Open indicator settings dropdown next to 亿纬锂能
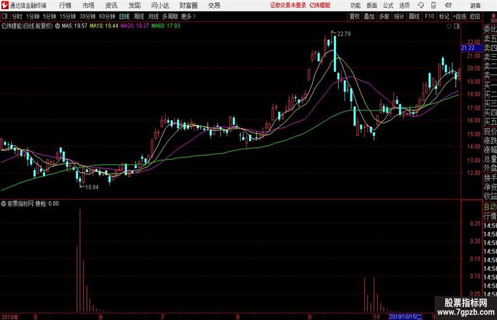This screenshot has width=497, height=320. [x=57, y=26]
